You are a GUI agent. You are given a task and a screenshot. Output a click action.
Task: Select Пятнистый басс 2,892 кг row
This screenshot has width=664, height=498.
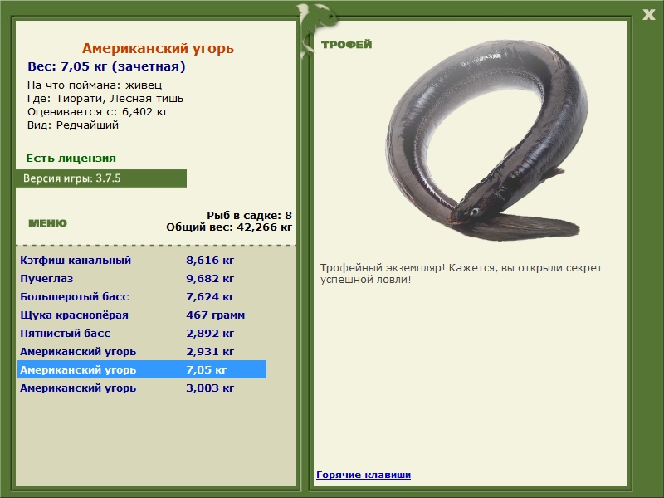pyautogui.click(x=142, y=333)
